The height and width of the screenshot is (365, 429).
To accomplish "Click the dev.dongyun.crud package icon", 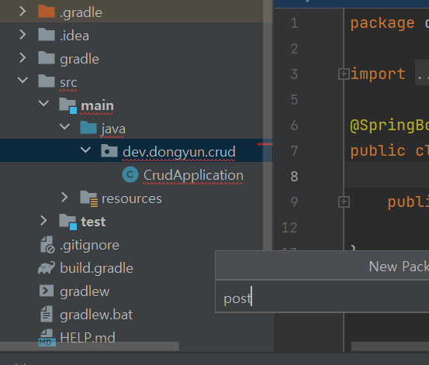I will pyautogui.click(x=109, y=150).
